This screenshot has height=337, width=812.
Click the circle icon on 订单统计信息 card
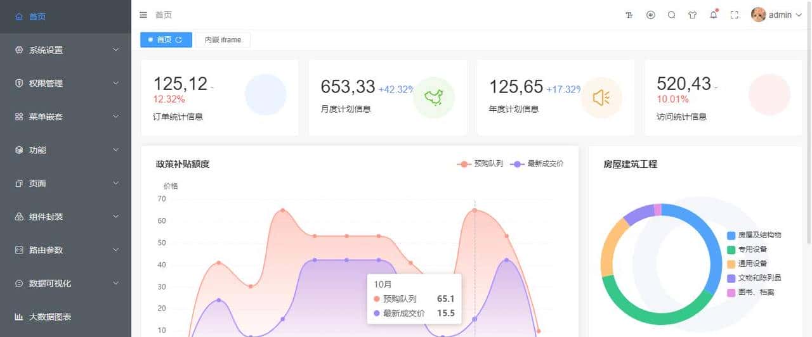(266, 94)
